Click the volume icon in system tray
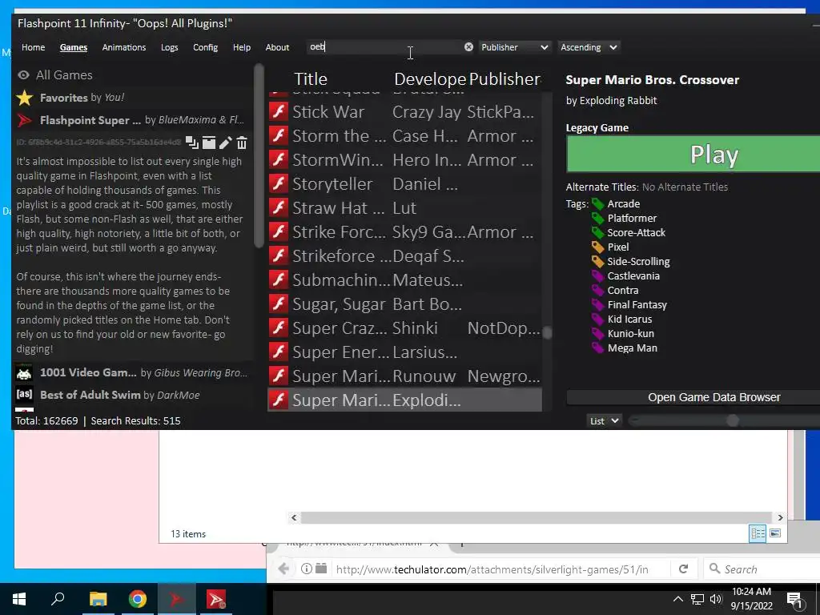The image size is (820, 615). pyautogui.click(x=716, y=599)
